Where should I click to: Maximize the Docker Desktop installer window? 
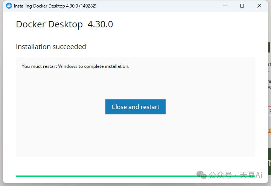point(242,6)
